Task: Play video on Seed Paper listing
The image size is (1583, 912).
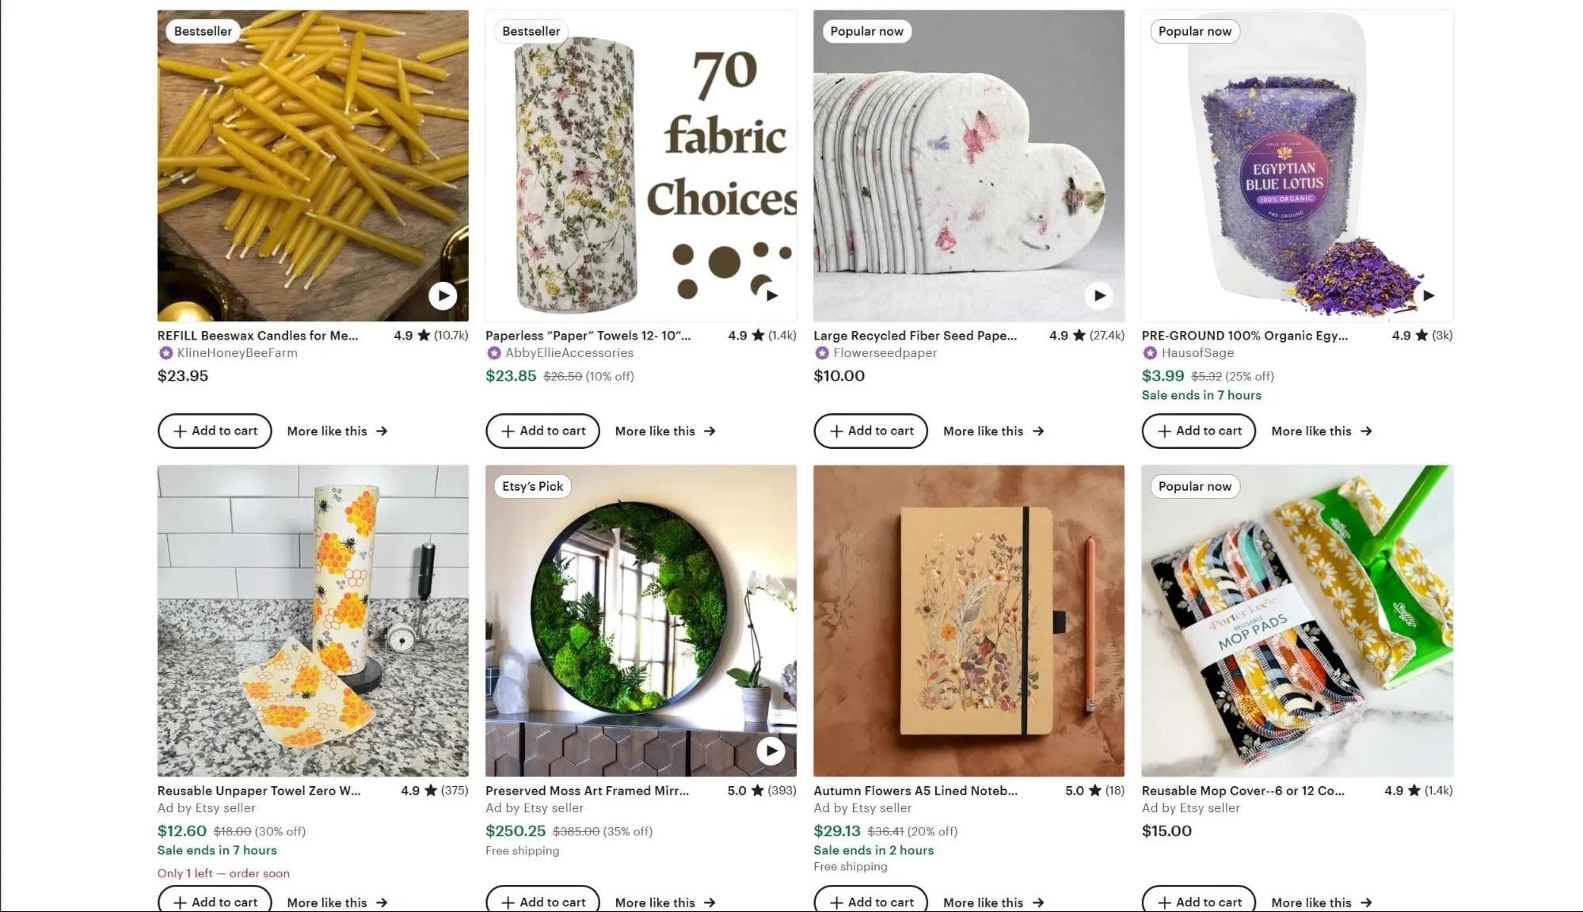Action: click(1099, 296)
